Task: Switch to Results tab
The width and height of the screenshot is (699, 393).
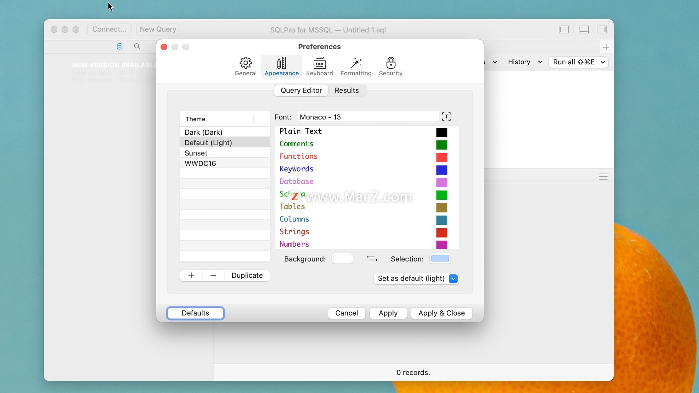Action: (347, 90)
